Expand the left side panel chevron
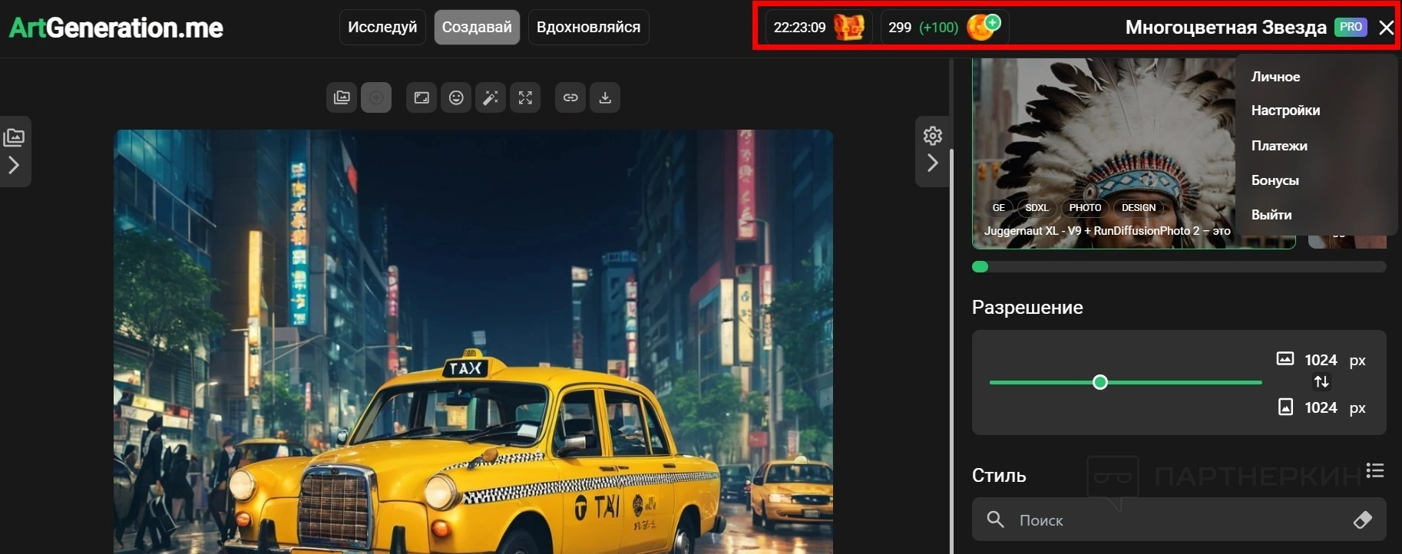 click(14, 165)
